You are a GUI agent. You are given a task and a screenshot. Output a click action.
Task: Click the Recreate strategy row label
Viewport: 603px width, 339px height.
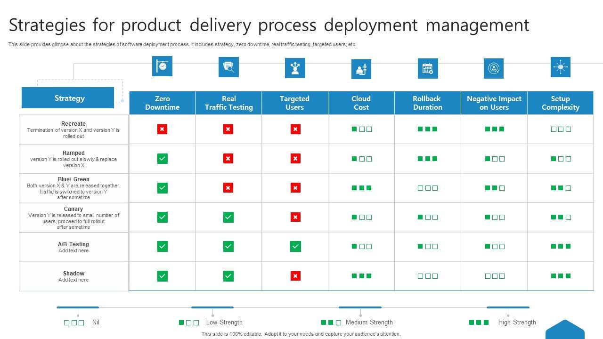point(73,129)
